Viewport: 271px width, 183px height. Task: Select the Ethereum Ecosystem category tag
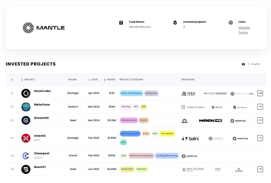[x=141, y=155]
